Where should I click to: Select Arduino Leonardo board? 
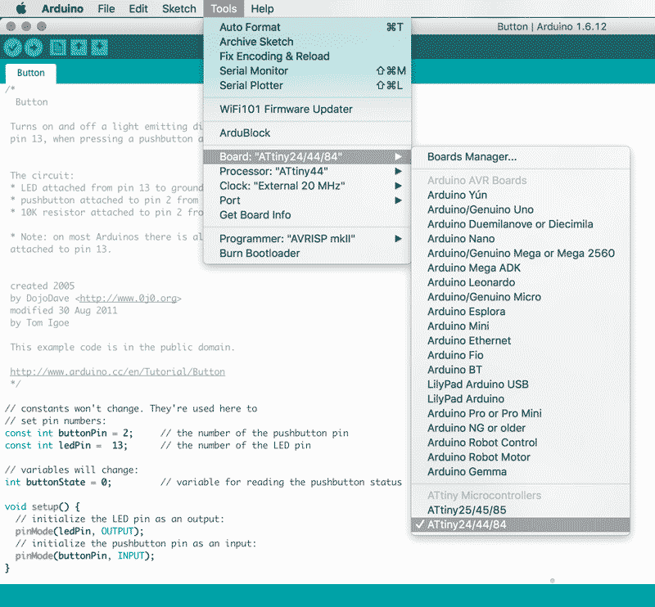coord(521,282)
